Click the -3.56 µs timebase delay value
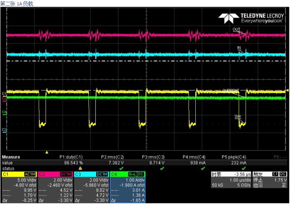 coord(242,174)
